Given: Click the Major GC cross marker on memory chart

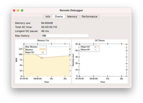Looking at the screenshot, I should pos(42,58).
